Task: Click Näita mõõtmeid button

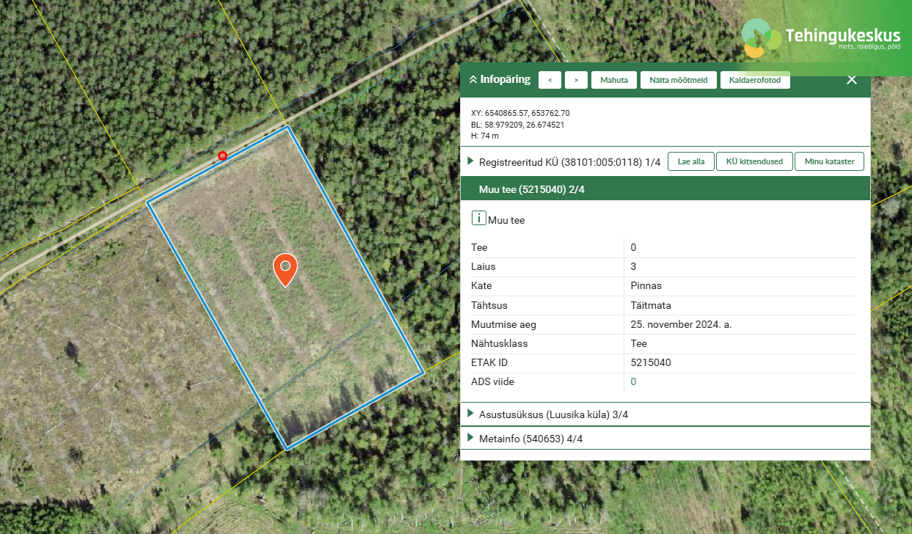Action: pyautogui.click(x=678, y=80)
